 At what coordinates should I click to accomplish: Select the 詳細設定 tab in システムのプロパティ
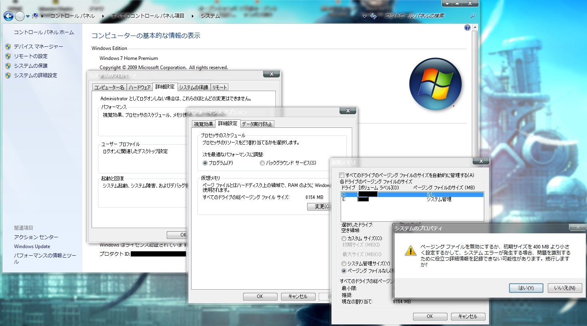pyautogui.click(x=165, y=87)
